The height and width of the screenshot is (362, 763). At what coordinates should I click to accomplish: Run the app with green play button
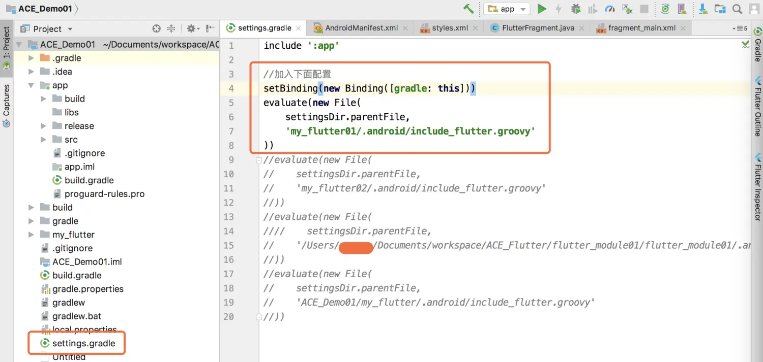pyautogui.click(x=542, y=9)
